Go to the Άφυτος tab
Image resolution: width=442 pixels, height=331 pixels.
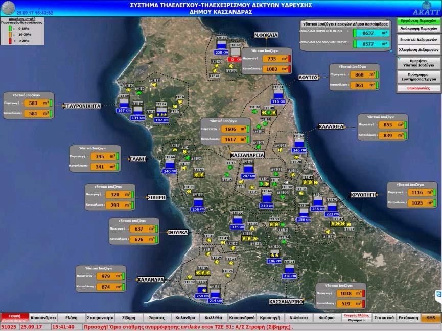click(x=157, y=318)
